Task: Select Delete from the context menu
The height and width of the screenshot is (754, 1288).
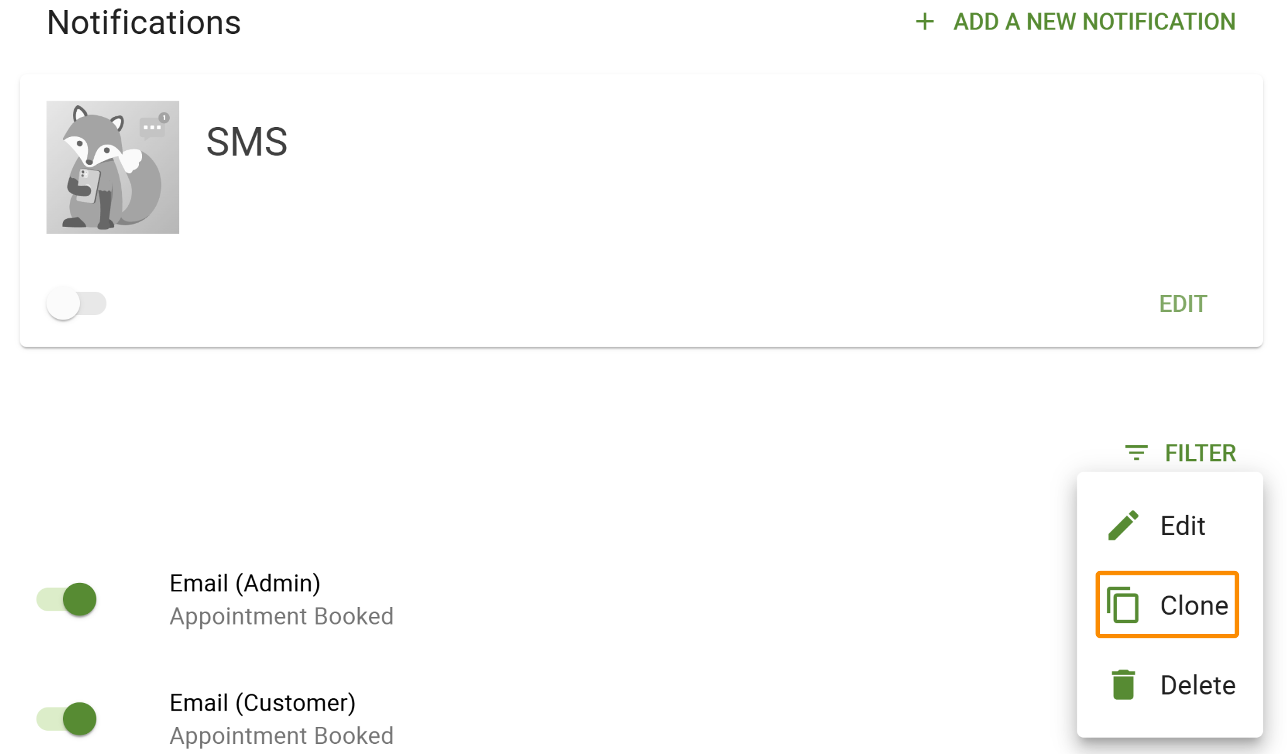Action: (1170, 685)
